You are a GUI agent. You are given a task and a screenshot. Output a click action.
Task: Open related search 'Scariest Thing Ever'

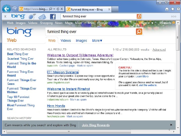coord(21,59)
